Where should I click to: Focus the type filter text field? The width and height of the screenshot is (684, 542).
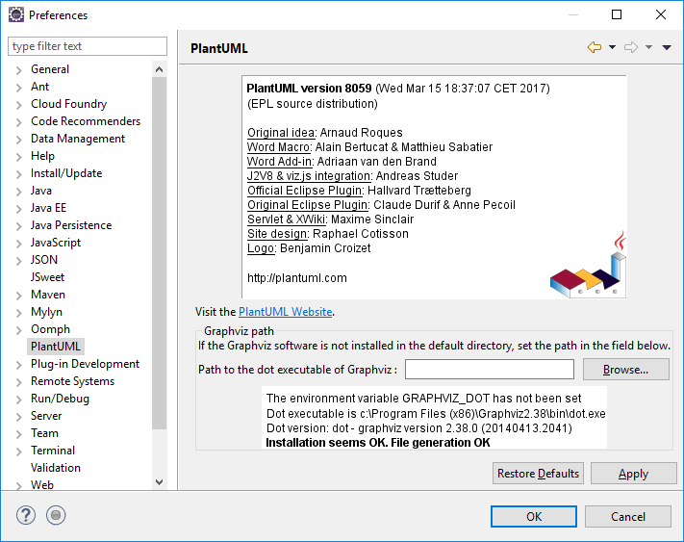[x=88, y=46]
